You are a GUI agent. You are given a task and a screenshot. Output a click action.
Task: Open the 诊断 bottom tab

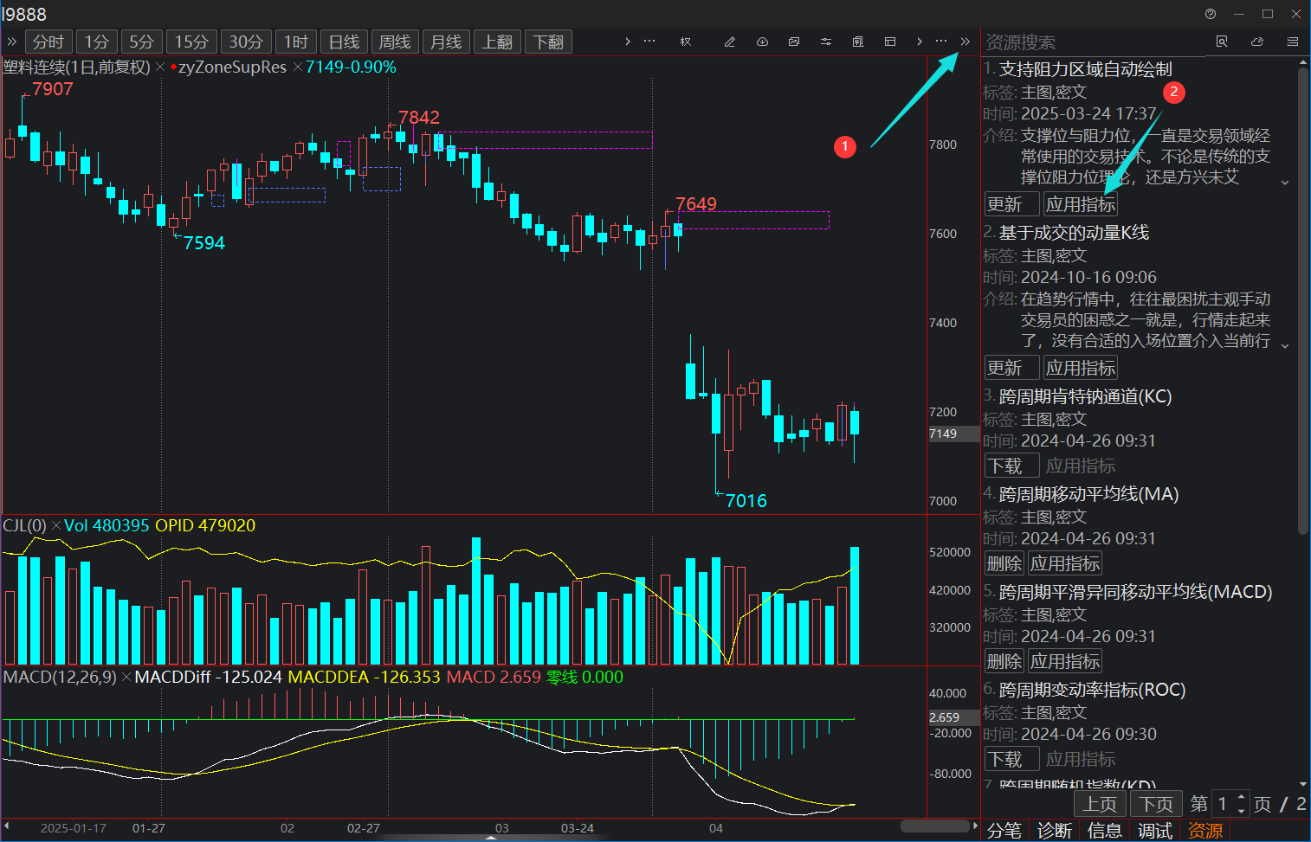1055,831
